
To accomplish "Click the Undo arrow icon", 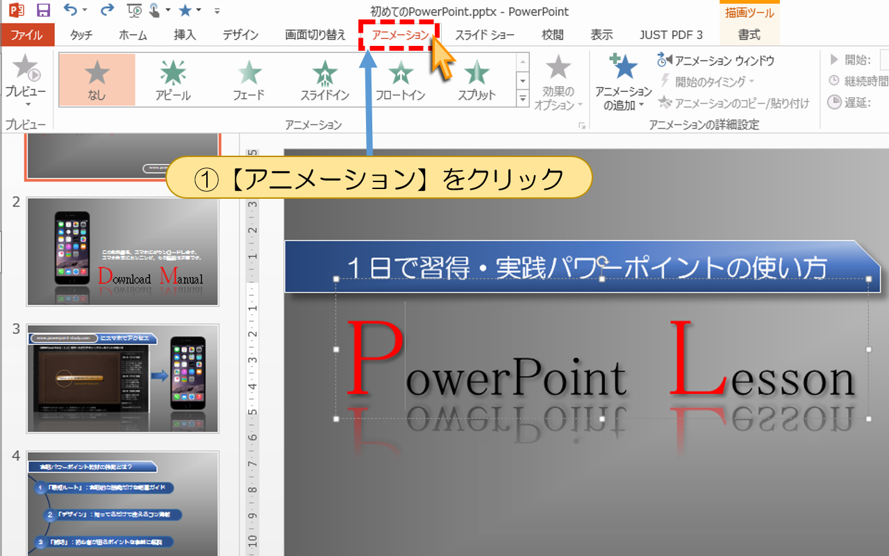I will [70, 10].
